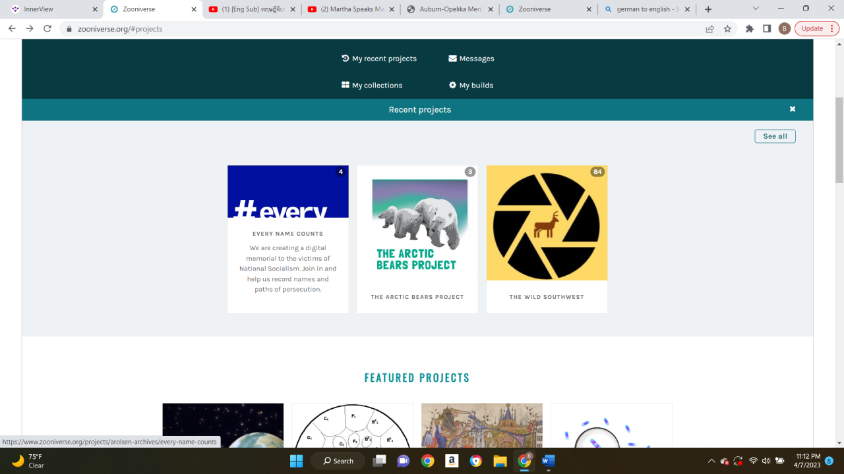Open The Arctic Bears Project card

coord(417,239)
